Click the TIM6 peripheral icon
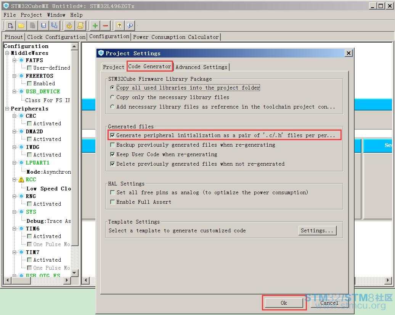The height and width of the screenshot is (315, 395). pos(21,229)
